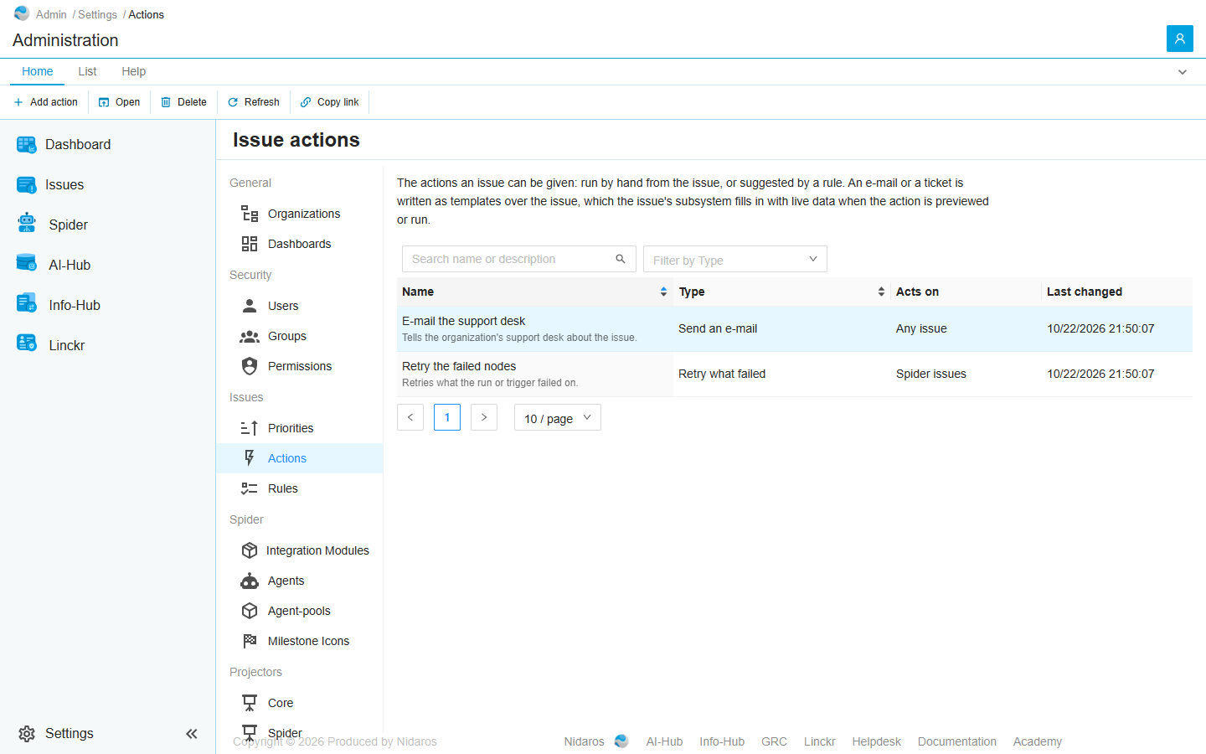Switch to the List tab
This screenshot has height=754, width=1206.
[87, 71]
